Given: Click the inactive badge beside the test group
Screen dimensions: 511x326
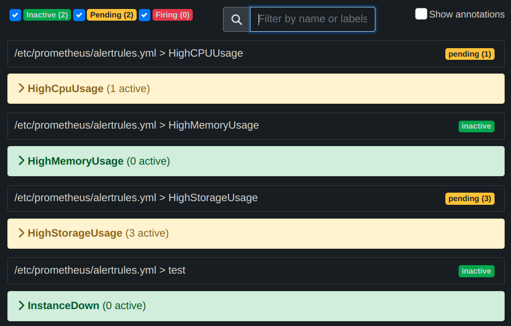Looking at the screenshot, I should [x=476, y=270].
